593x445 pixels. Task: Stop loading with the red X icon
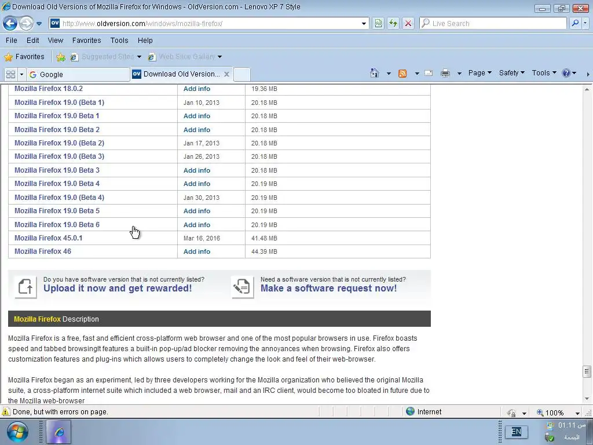[x=408, y=23]
